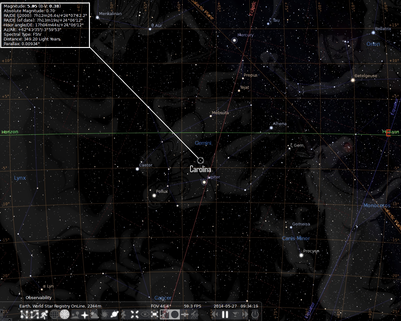The width and height of the screenshot is (401, 321).
Task: Toggle full-screen mode button
Action: click(154, 314)
